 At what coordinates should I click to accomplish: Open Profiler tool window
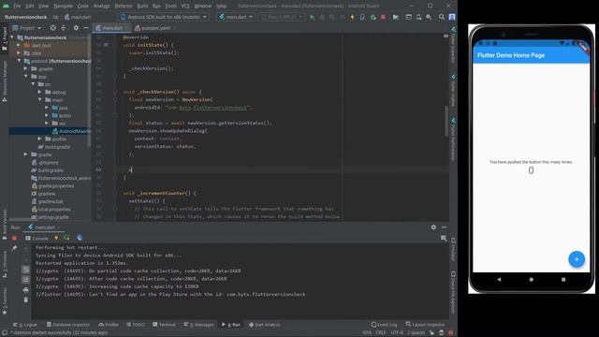pyautogui.click(x=109, y=325)
